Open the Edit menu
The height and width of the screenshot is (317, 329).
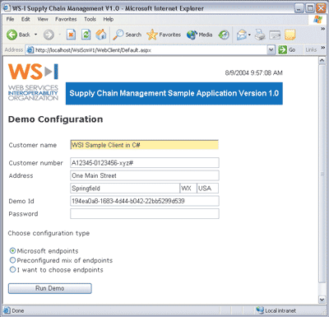point(25,19)
